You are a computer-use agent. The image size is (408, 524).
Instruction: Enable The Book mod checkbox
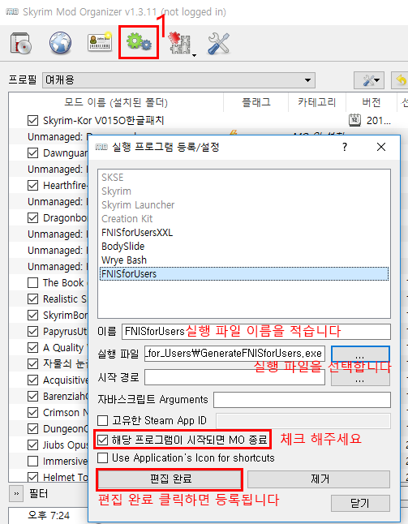pos(32,283)
